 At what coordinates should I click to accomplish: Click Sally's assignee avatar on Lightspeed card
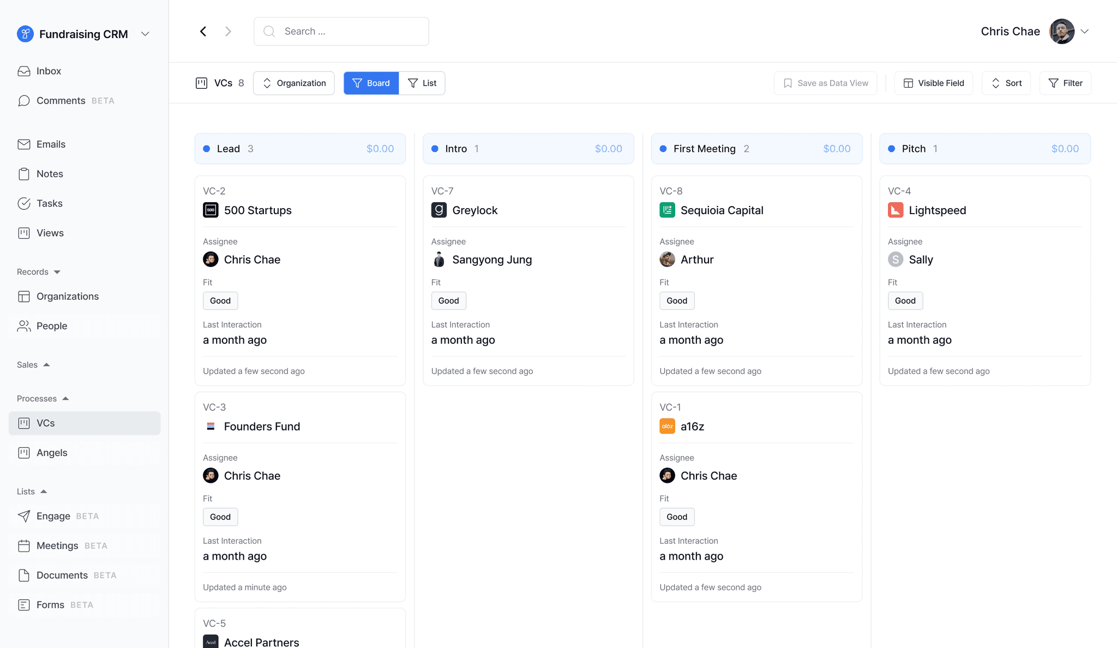[896, 259]
